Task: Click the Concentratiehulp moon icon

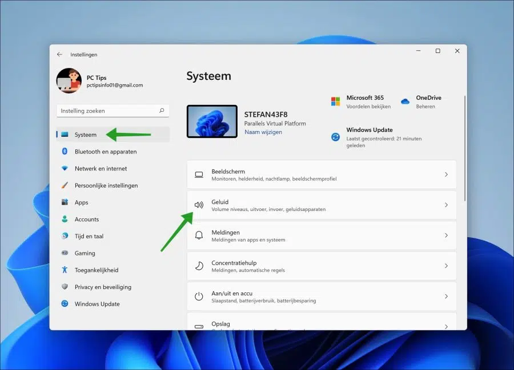Action: pyautogui.click(x=199, y=266)
